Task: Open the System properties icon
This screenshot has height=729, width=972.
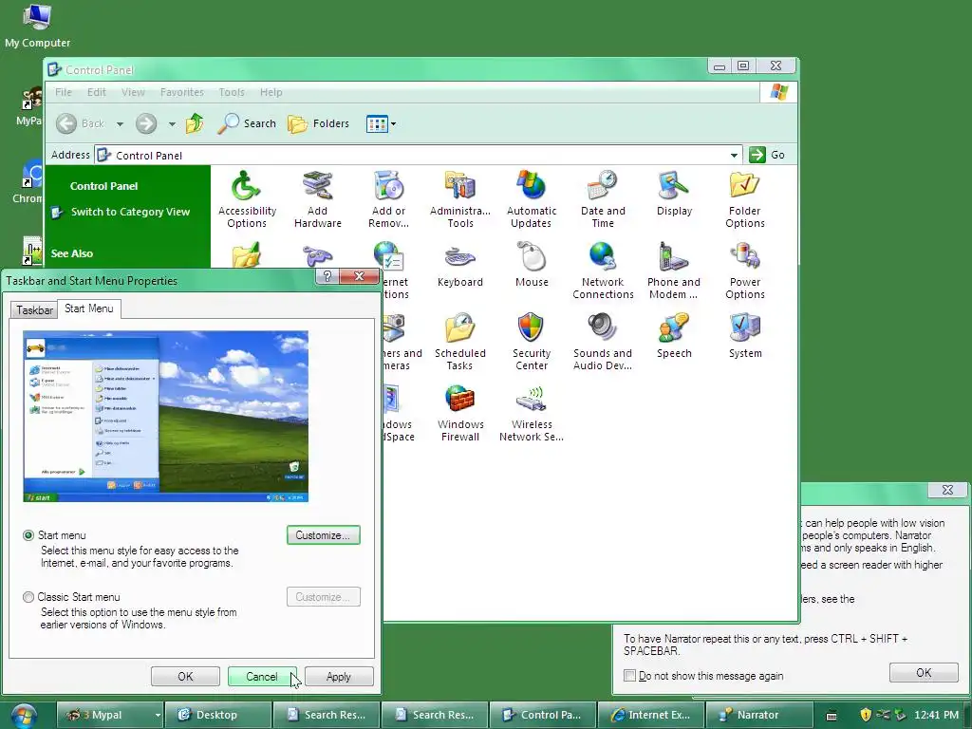Action: (744, 335)
